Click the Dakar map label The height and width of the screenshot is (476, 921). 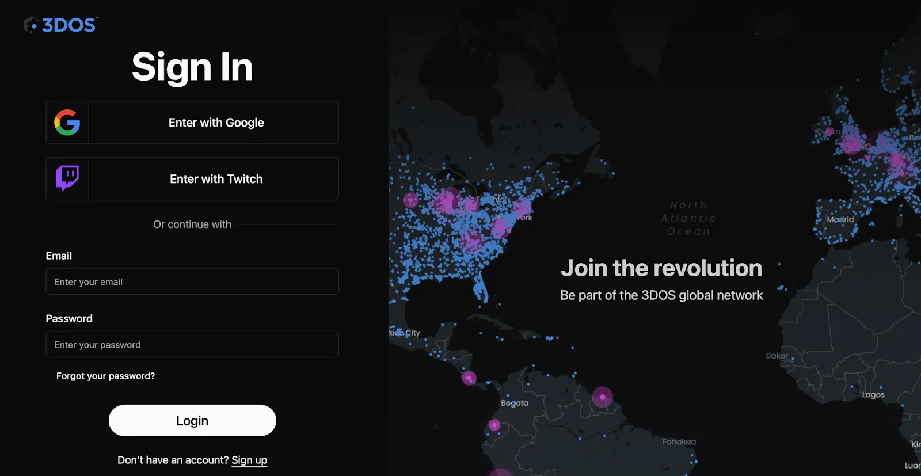(x=777, y=356)
